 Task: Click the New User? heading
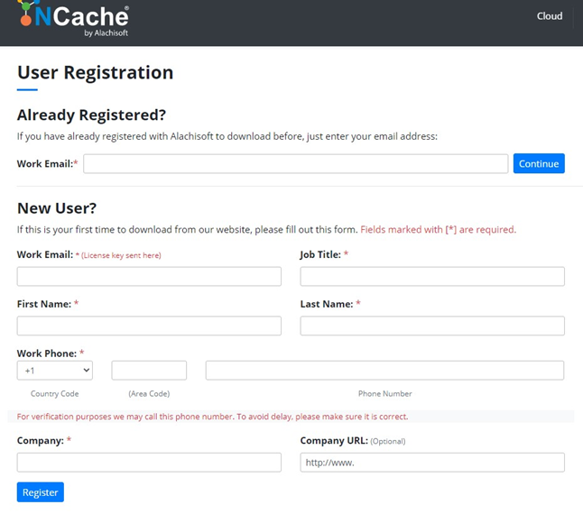click(x=57, y=208)
